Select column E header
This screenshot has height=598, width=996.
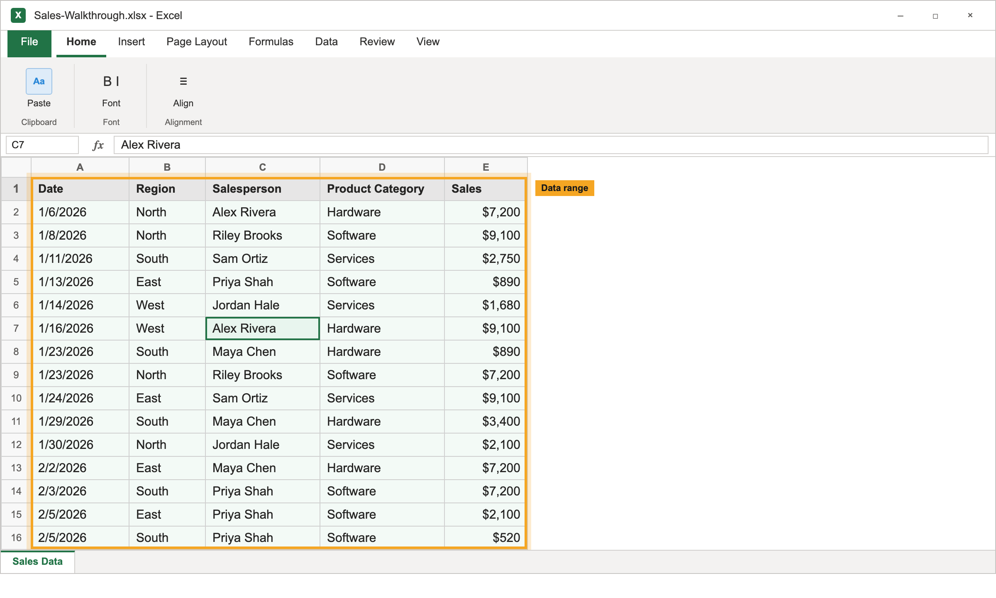(x=486, y=167)
